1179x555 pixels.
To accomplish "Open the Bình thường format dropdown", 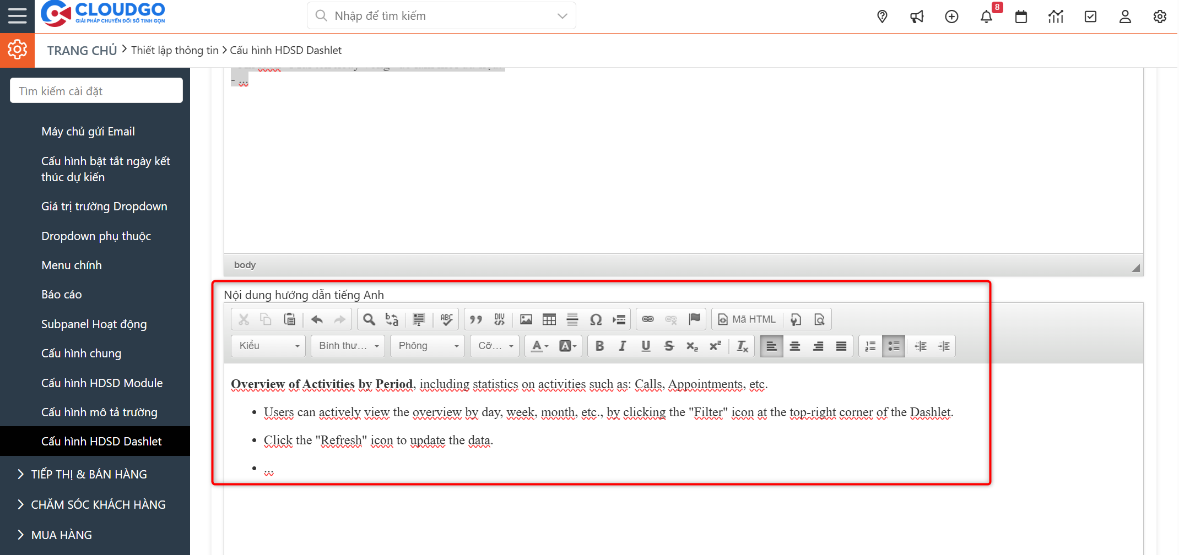I will pyautogui.click(x=348, y=346).
